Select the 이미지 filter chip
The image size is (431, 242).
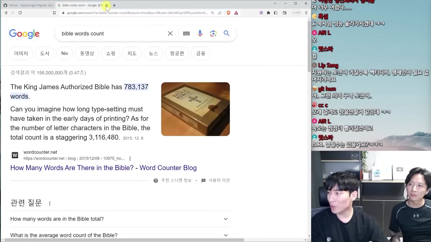point(21,53)
